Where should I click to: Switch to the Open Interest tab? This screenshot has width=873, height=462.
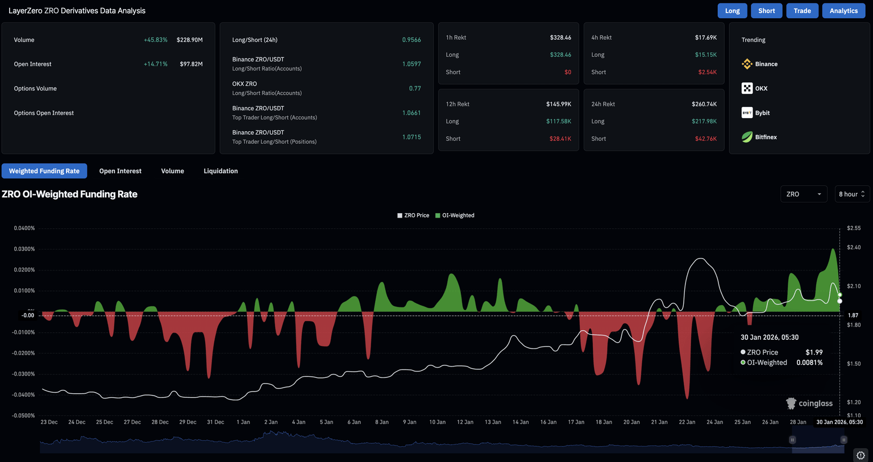point(120,171)
